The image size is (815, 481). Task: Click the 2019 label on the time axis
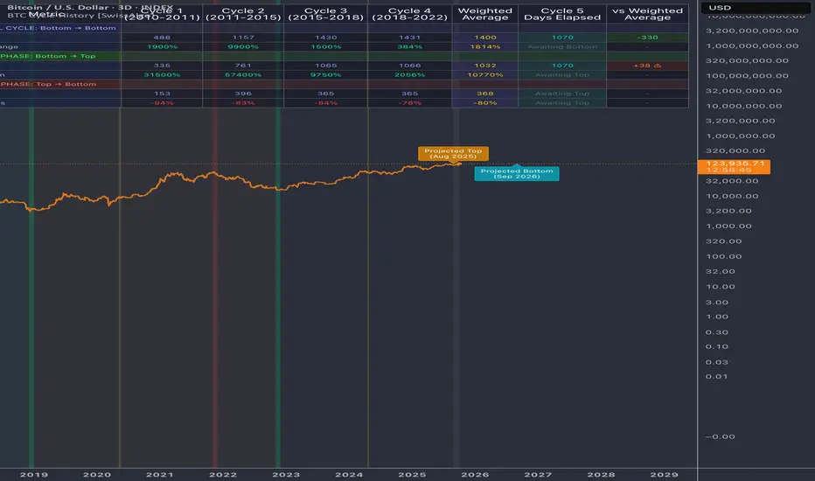point(33,474)
